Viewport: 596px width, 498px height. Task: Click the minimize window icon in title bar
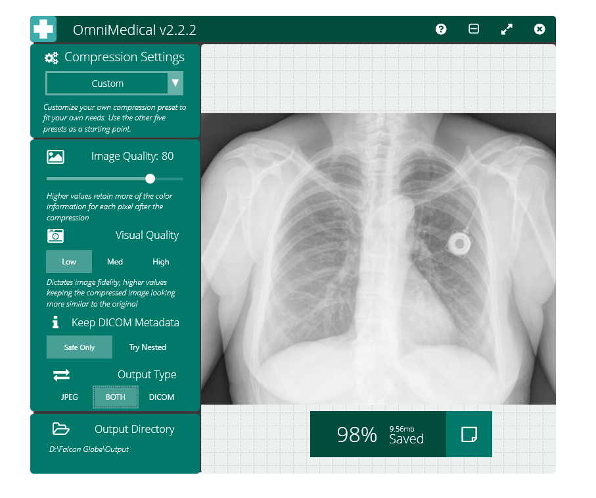coord(474,29)
